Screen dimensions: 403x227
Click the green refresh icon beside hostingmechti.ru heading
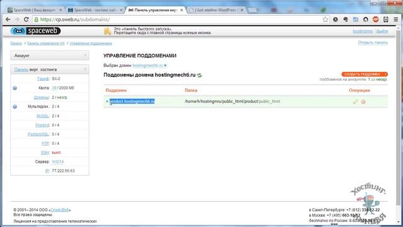[200, 75]
